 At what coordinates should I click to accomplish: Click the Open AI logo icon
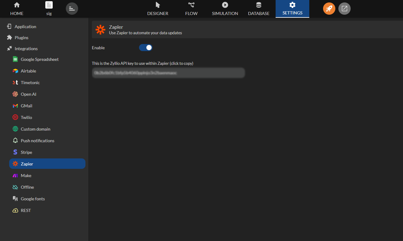coord(15,94)
